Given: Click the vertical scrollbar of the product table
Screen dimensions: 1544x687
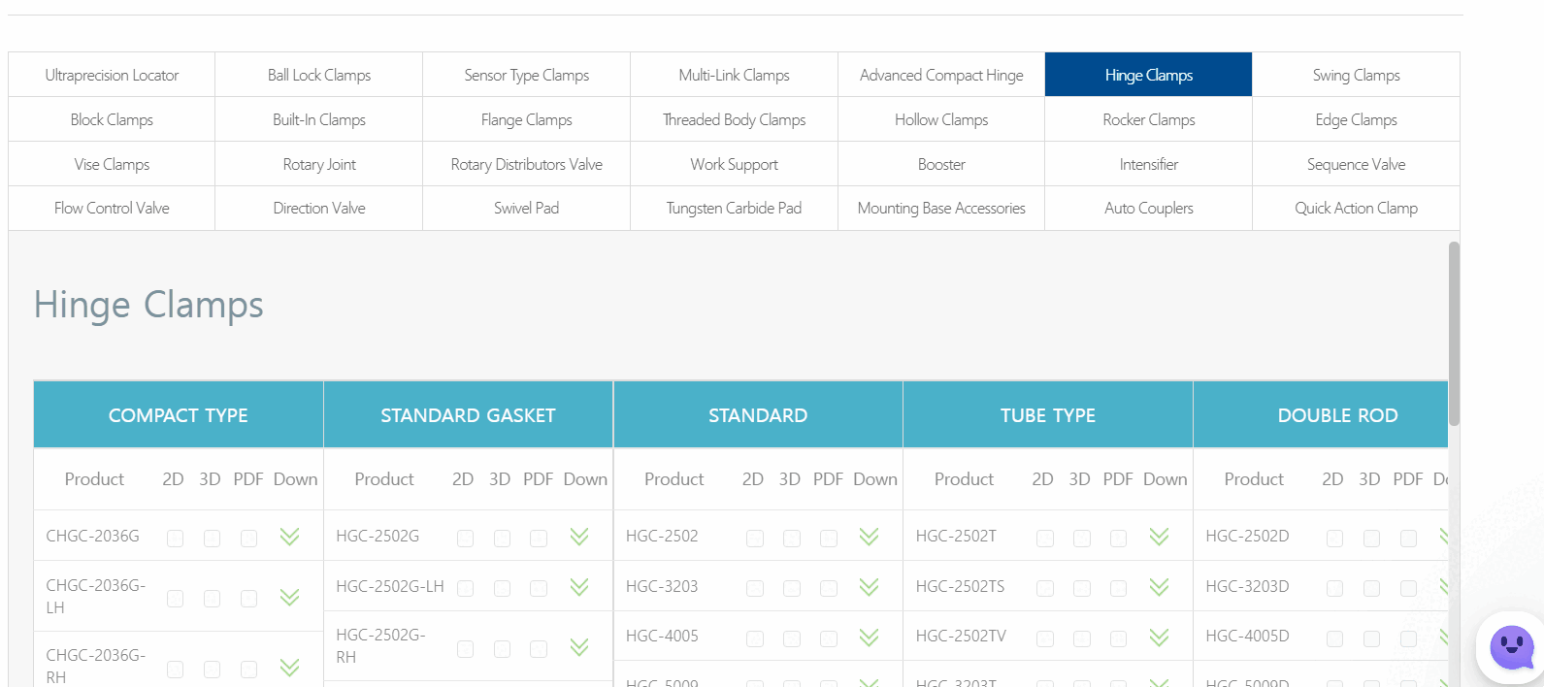Looking at the screenshot, I should [x=1454, y=333].
